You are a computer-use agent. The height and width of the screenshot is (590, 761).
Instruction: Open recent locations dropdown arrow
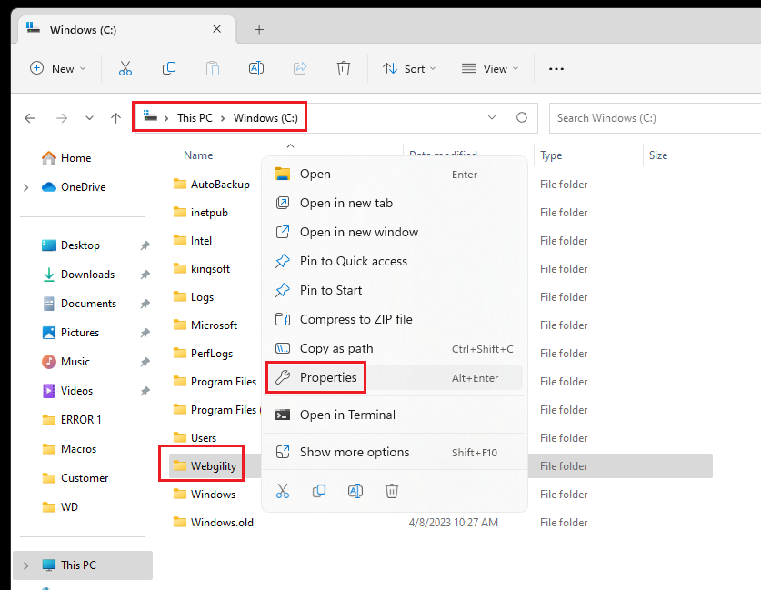pos(89,118)
